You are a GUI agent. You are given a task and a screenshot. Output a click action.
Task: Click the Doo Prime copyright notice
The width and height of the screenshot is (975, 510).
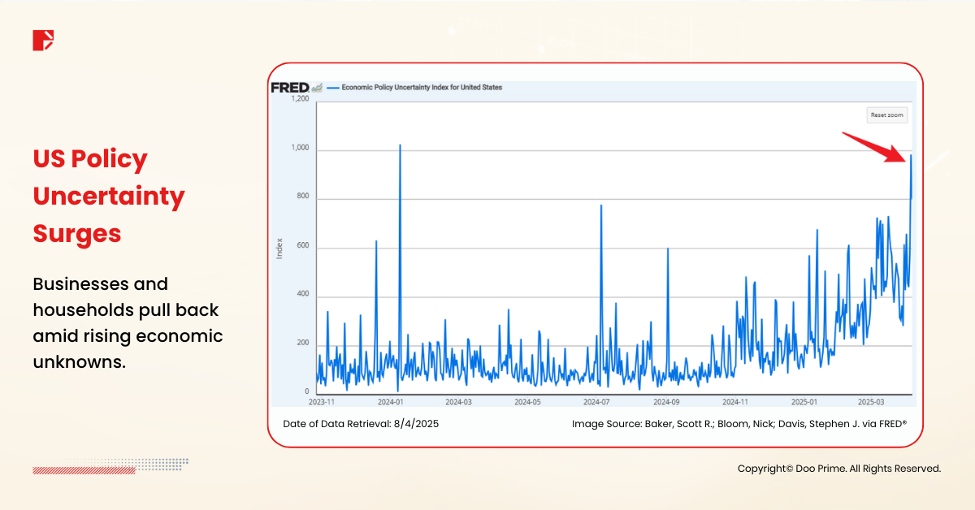[838, 469]
